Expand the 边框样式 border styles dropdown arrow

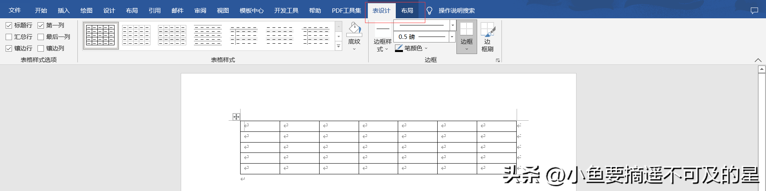(x=386, y=49)
